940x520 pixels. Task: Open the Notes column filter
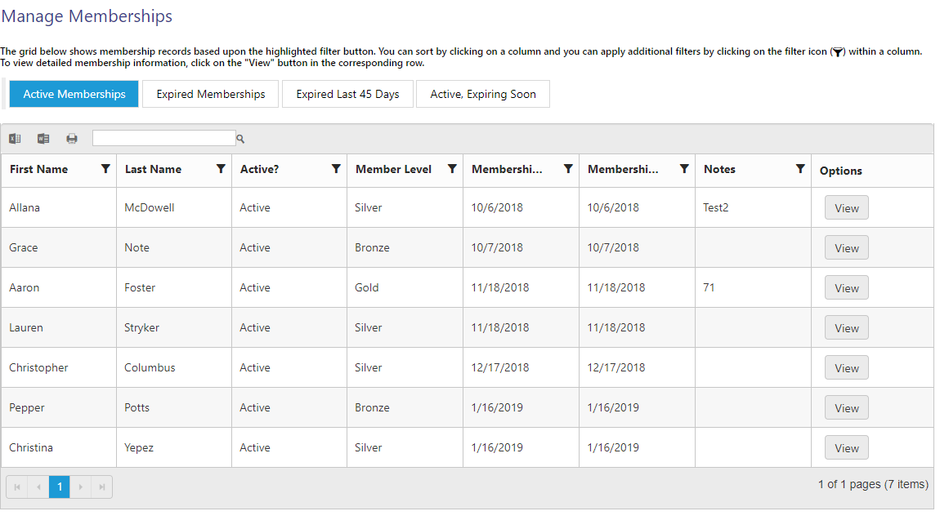[x=799, y=169]
